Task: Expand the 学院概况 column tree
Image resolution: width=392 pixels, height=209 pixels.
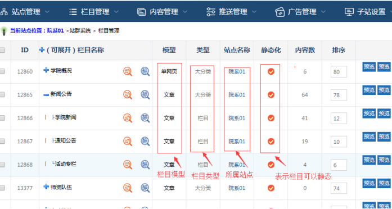Action: tap(46, 70)
